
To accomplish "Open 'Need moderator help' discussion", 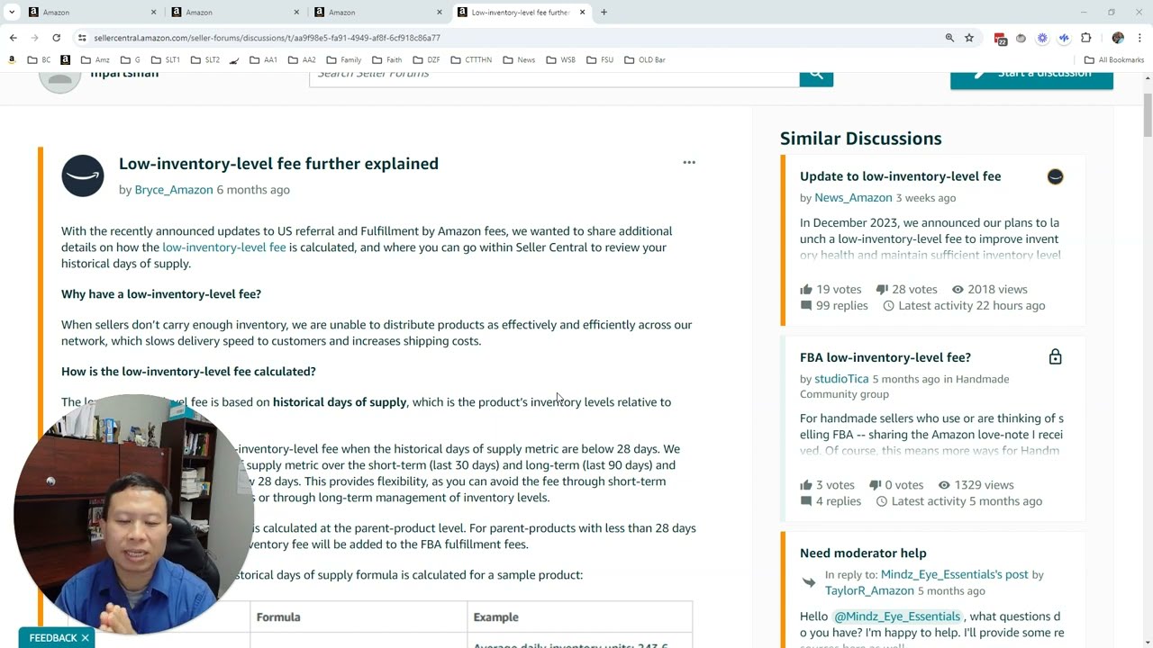I will 863,553.
